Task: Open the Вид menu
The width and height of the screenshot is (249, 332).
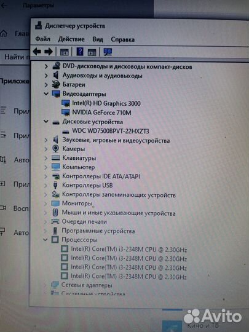Action: [x=98, y=39]
